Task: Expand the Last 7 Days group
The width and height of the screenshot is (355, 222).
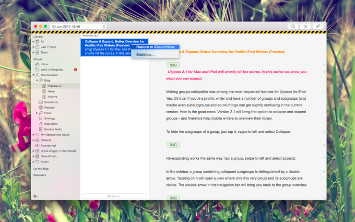Action: [x=34, y=47]
